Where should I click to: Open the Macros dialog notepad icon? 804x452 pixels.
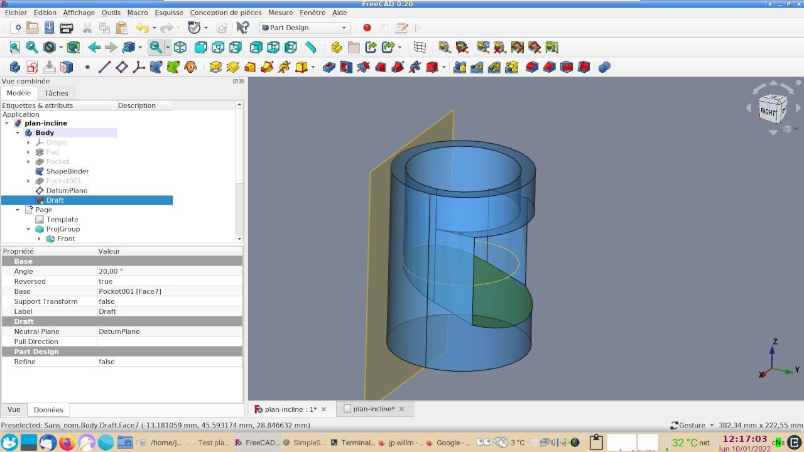[401, 28]
